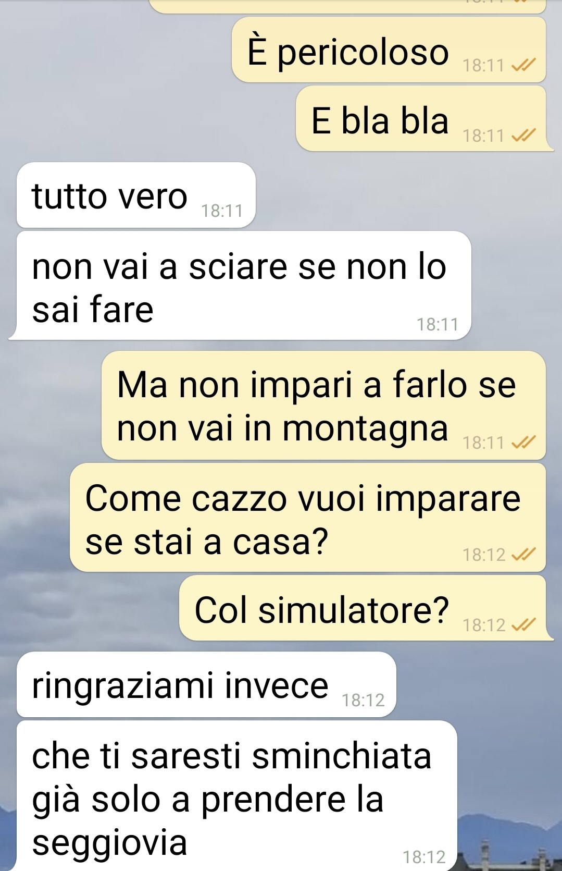The image size is (562, 871).
Task: Tap the 'È pericoloso' sent message
Action: pos(389,50)
